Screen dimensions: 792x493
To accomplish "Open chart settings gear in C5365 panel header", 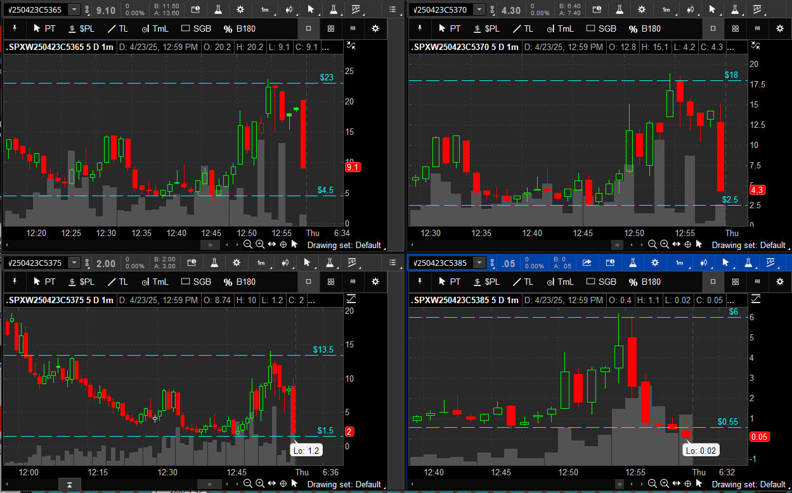I will pos(240,9).
